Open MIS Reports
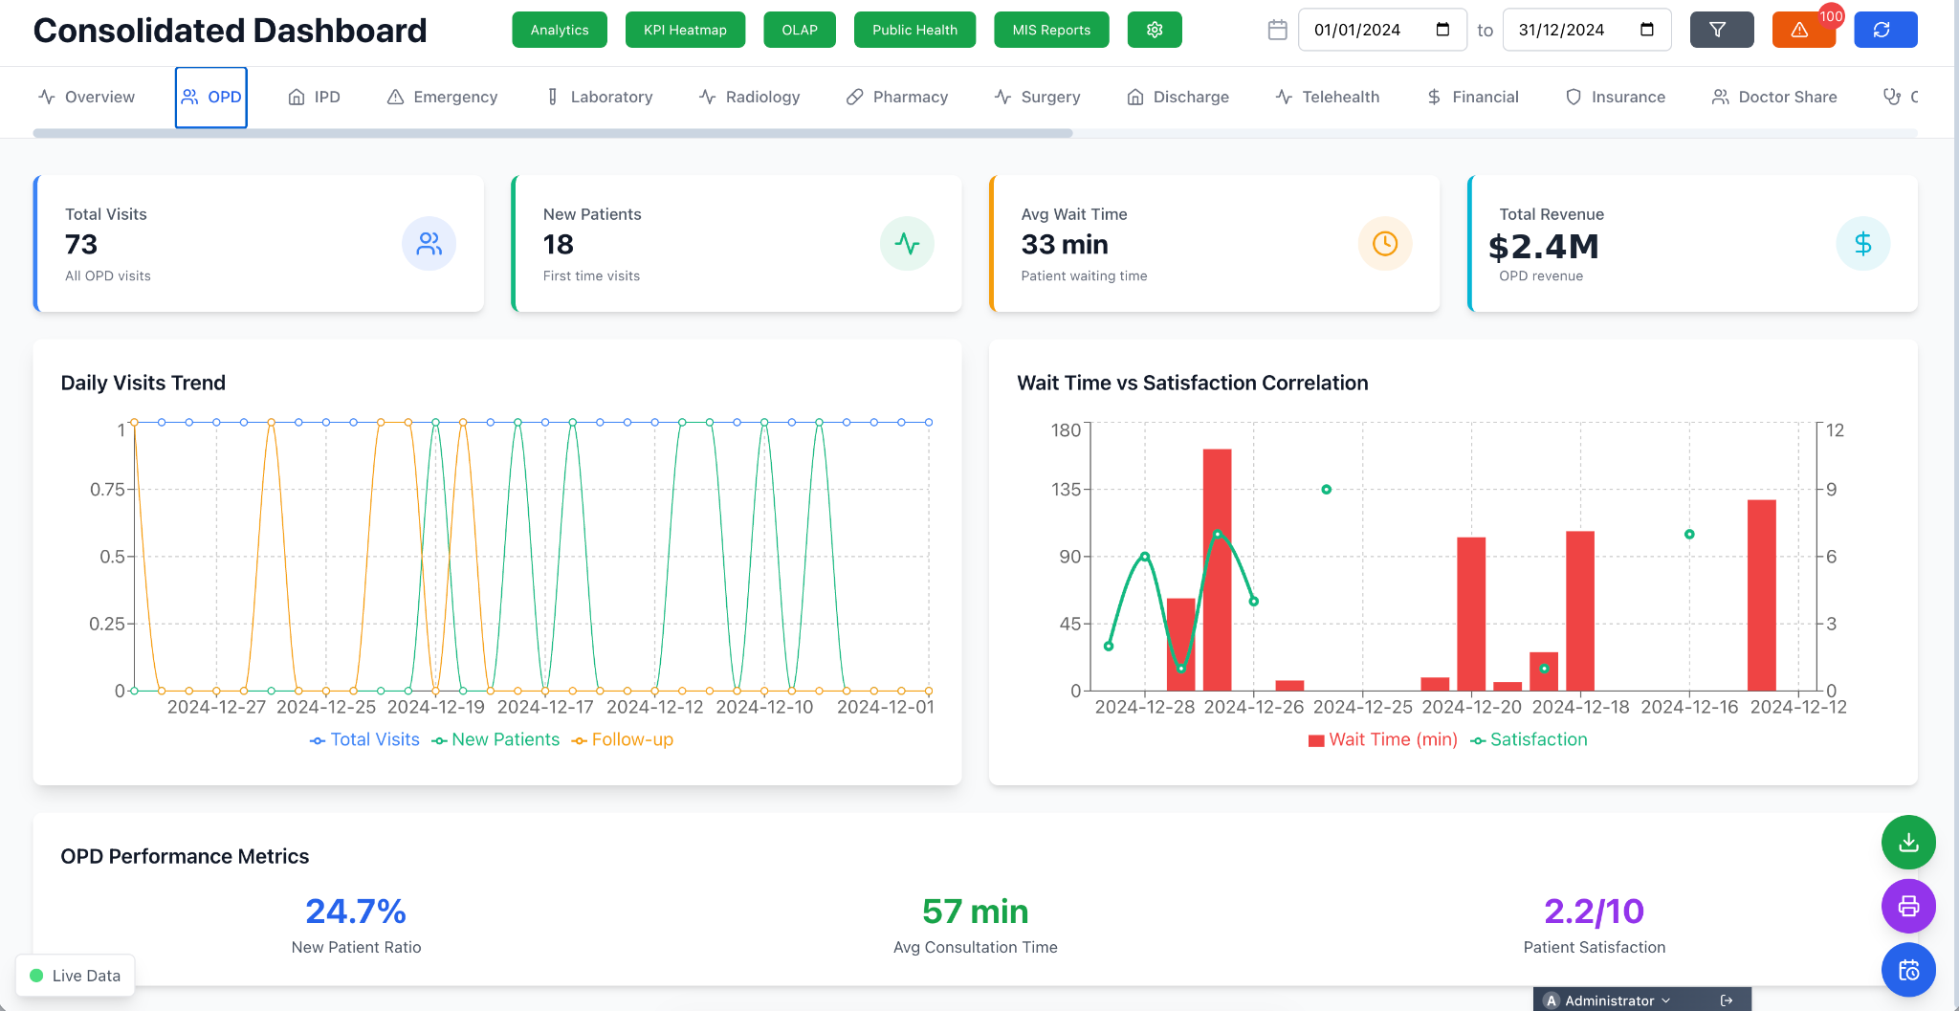1959x1011 pixels. point(1051,30)
